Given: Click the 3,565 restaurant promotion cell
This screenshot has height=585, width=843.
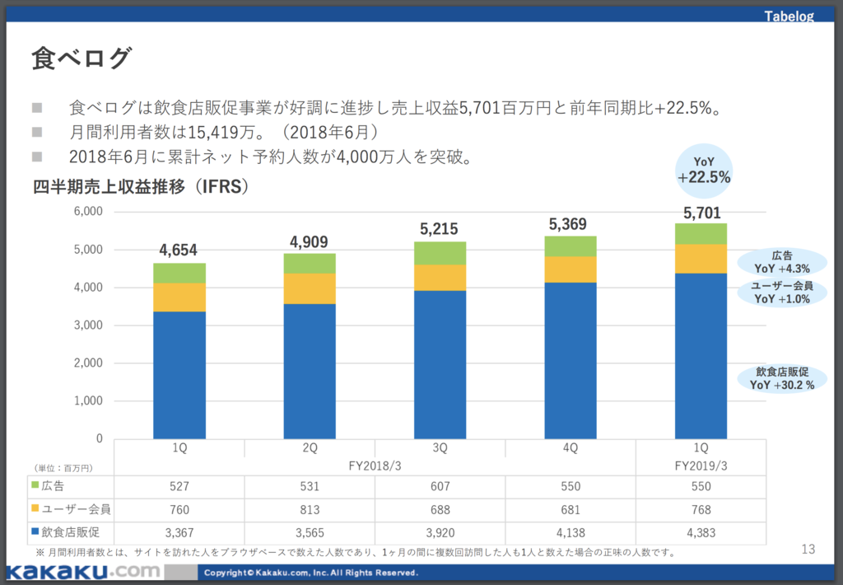Looking at the screenshot, I should click(310, 533).
